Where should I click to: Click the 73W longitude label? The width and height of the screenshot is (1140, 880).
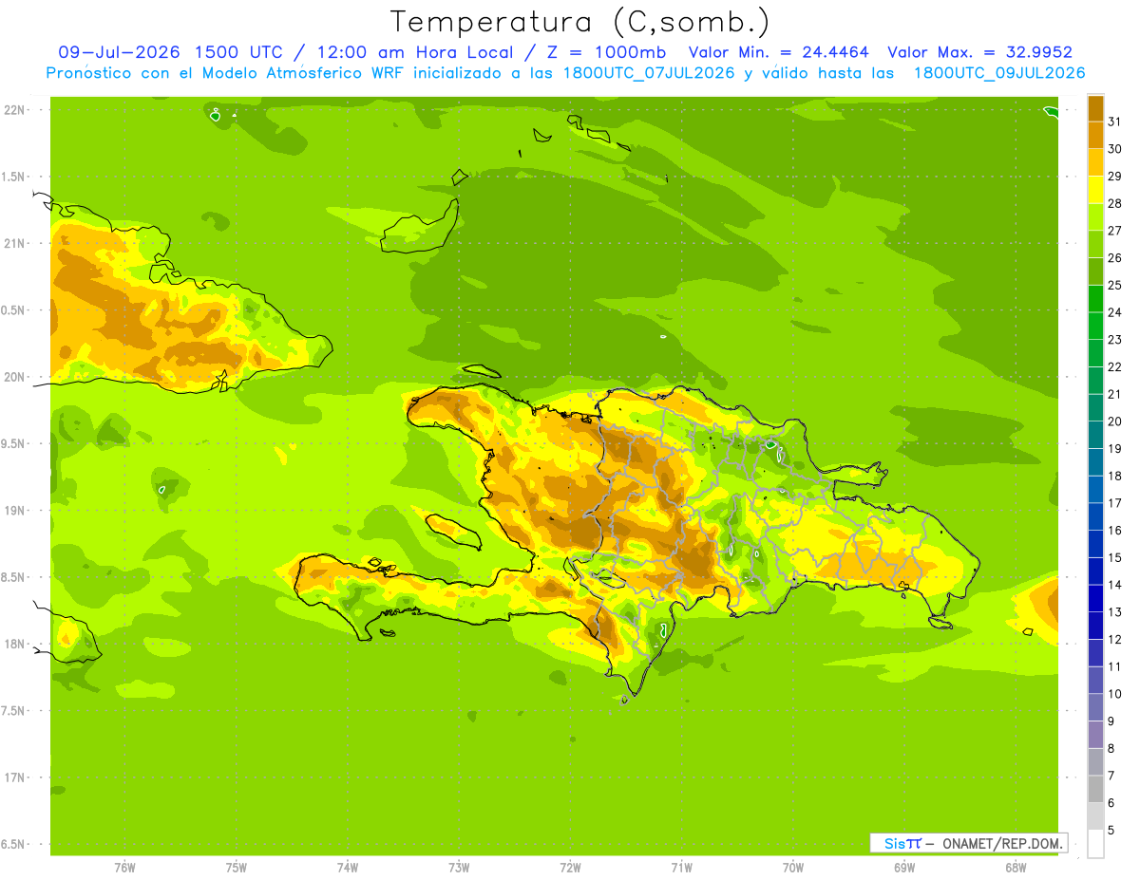[x=459, y=868]
